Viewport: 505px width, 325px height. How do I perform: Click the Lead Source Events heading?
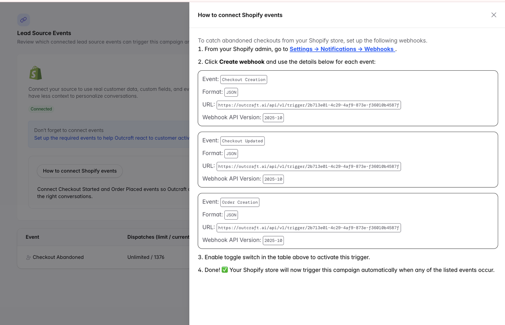(x=44, y=33)
